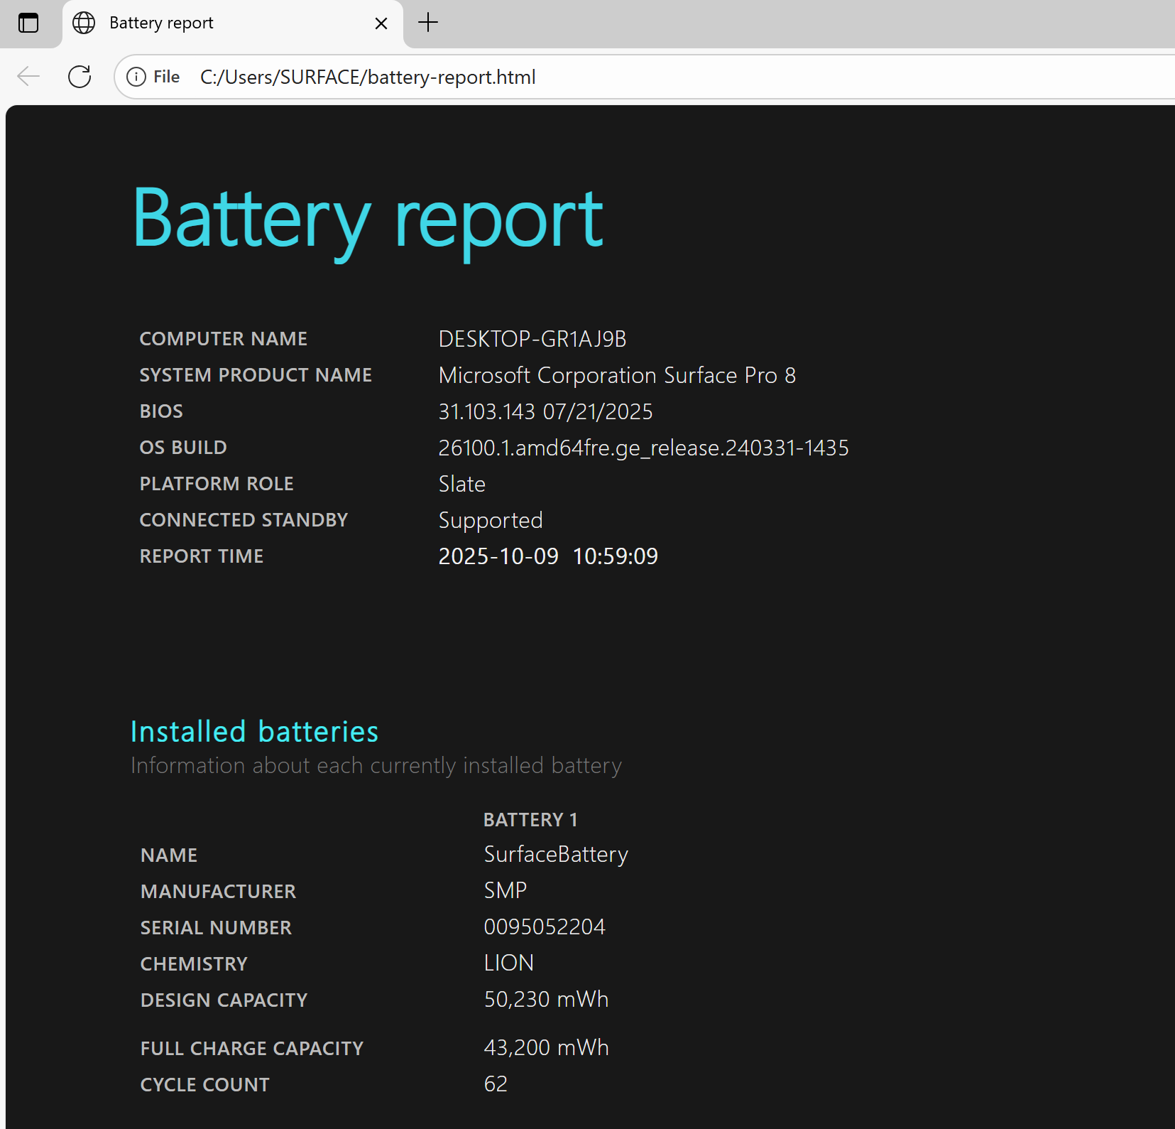Click the BATTERY 1 column header

point(530,820)
